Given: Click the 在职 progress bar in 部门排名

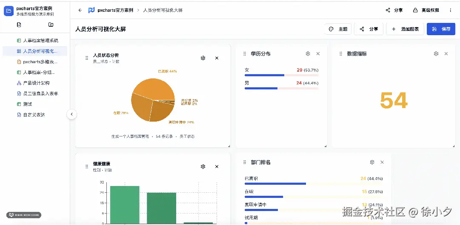Looking at the screenshot, I should pyautogui.click(x=313, y=197).
